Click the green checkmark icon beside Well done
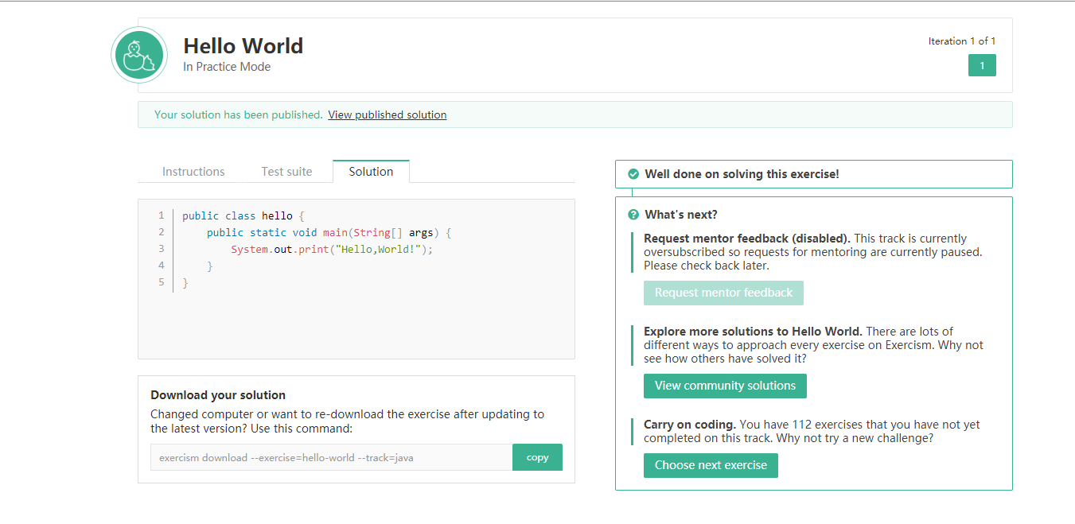The image size is (1075, 524). 633,174
